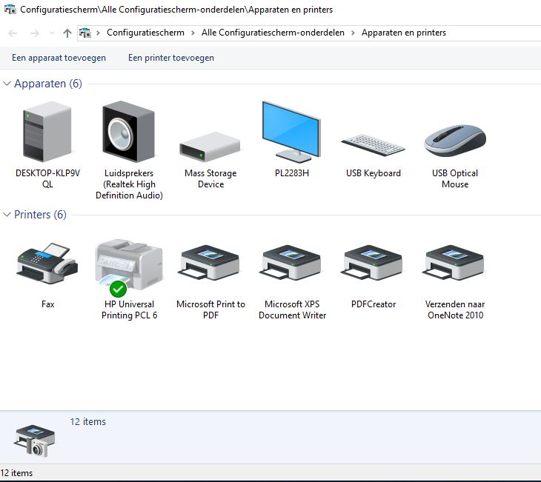Click Apparaten en printers breadcrumb
This screenshot has height=482, width=541.
[404, 33]
